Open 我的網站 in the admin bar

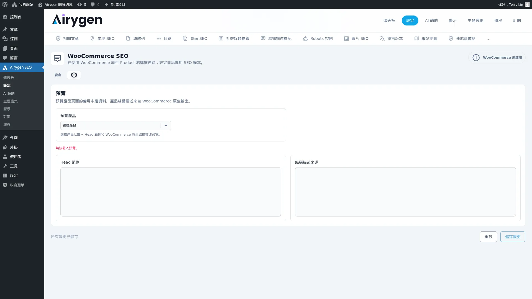click(x=22, y=4)
